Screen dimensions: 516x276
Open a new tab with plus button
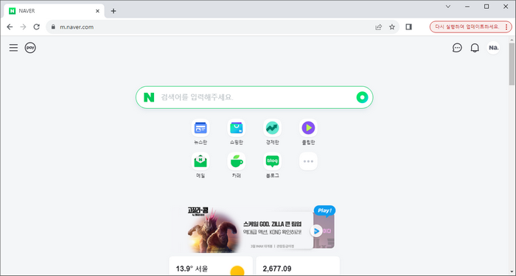[114, 11]
